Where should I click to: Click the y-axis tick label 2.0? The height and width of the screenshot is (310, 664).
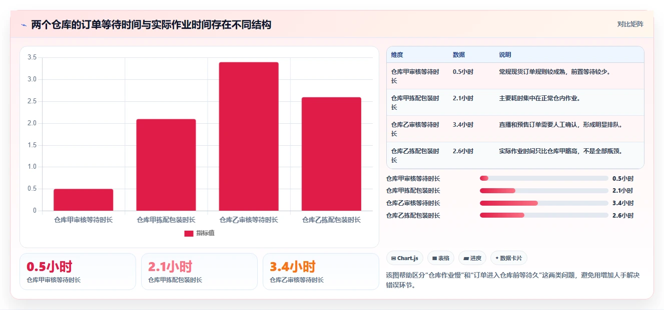(x=32, y=123)
